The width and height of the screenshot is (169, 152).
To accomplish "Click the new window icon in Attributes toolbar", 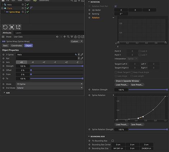I will [x=83, y=37].
